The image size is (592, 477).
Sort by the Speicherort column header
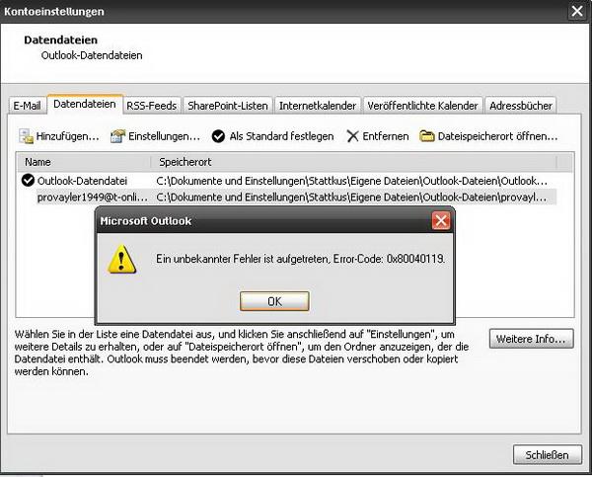coord(354,162)
